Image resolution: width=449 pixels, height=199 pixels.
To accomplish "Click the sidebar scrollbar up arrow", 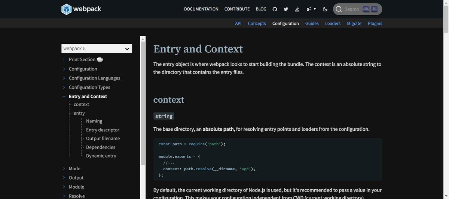I will pyautogui.click(x=143, y=38).
